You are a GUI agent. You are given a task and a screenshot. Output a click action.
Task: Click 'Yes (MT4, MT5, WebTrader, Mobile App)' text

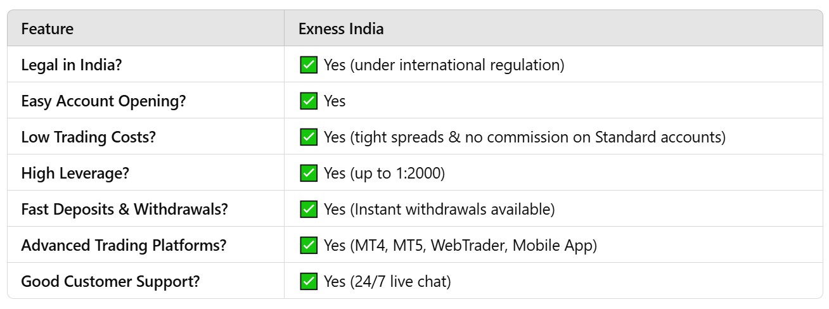pos(460,246)
